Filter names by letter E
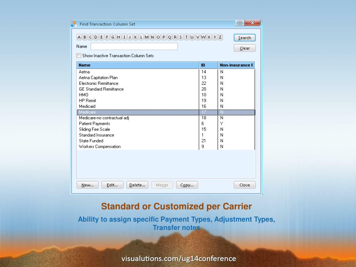Image resolution: width=356 pixels, height=267 pixels. 102,37
